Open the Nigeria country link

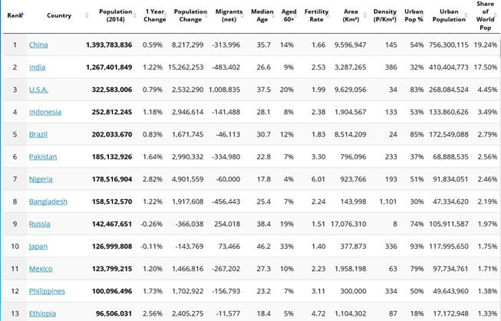tap(41, 179)
